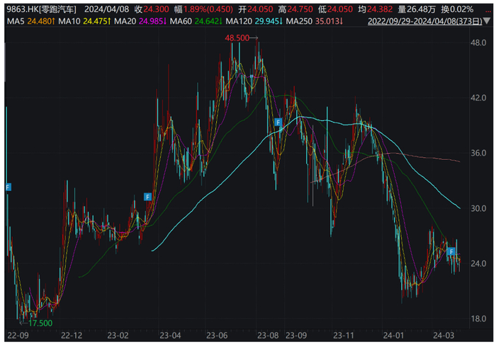Click the 18.0 price axis label

coord(478,319)
